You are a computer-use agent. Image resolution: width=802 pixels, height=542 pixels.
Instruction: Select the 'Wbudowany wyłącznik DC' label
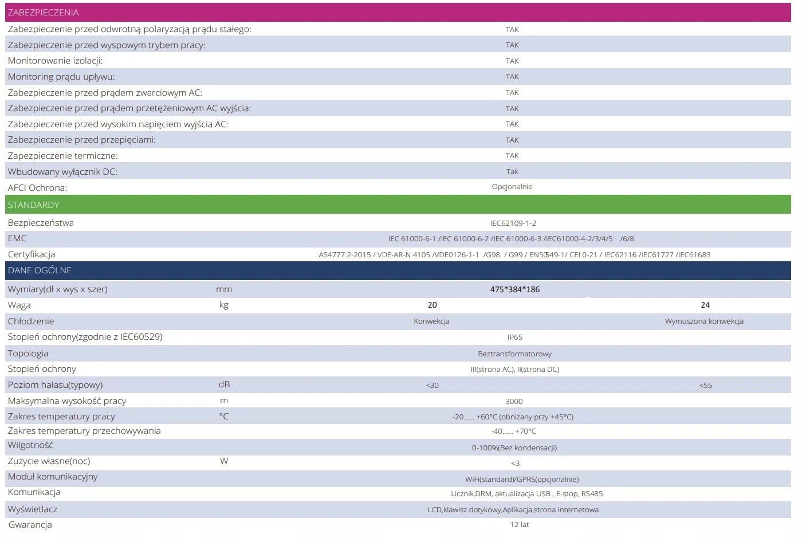[x=62, y=172]
